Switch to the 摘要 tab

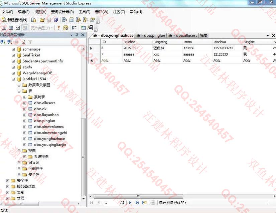[x=204, y=35]
